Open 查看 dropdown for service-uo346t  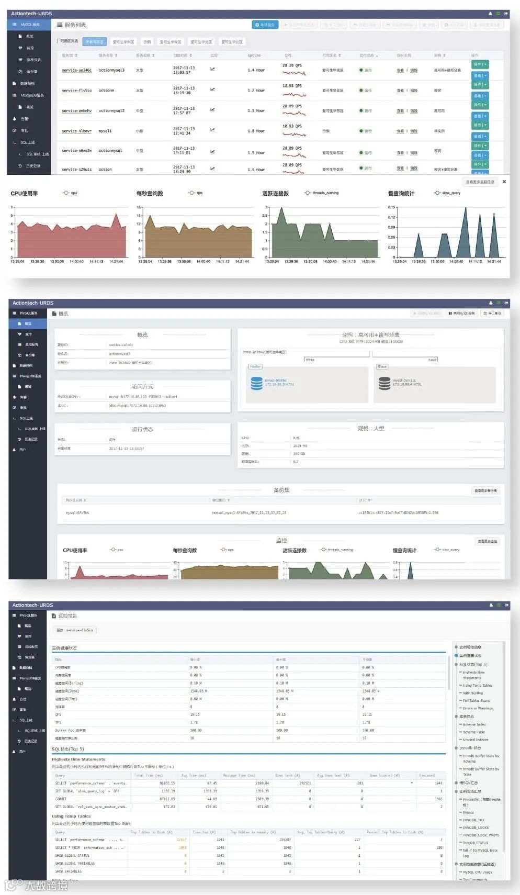(480, 75)
